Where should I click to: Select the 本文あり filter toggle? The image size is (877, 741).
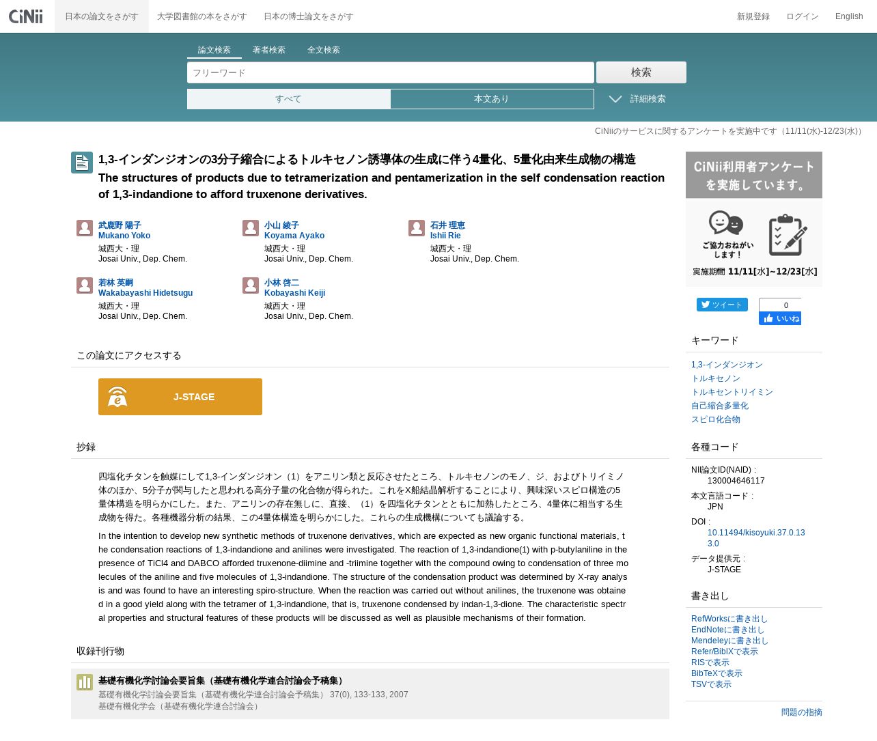pyautogui.click(x=492, y=99)
